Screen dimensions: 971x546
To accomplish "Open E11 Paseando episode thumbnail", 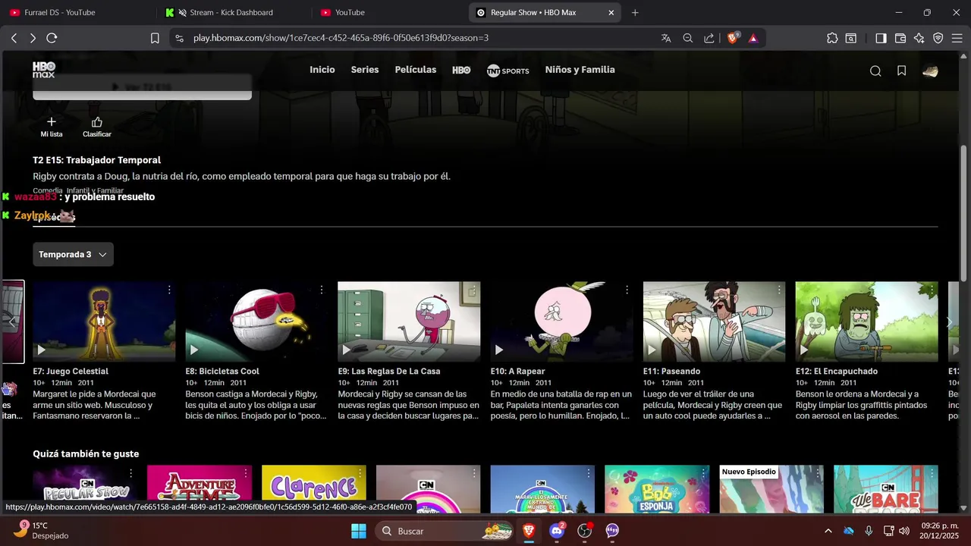I will [x=715, y=322].
